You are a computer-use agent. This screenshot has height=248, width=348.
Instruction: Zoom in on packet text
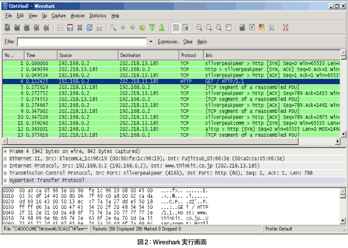(199, 28)
